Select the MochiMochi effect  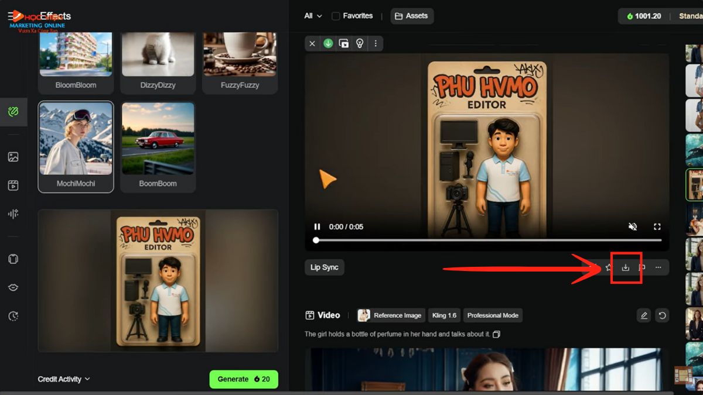(76, 147)
